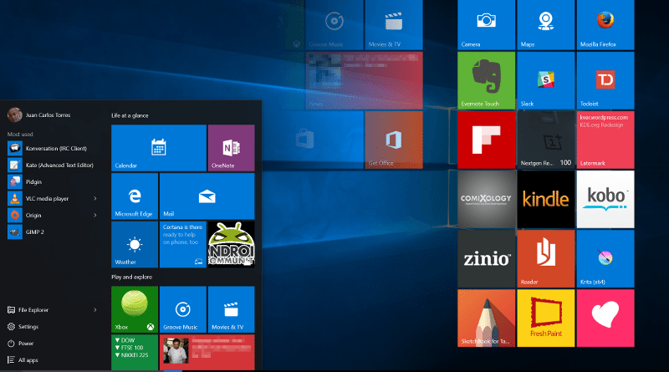Viewport: 669px width, 372px height.
Task: Open the red news tile with photo
Action: tap(207, 353)
